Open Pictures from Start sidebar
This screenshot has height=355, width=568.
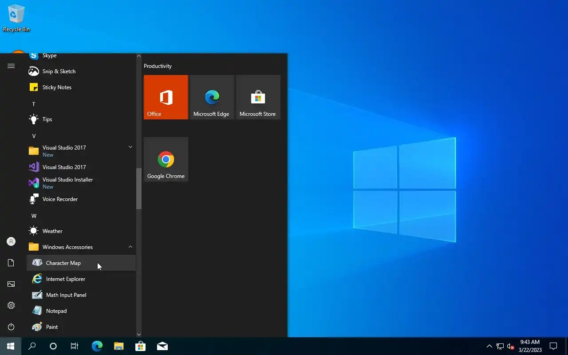point(11,284)
